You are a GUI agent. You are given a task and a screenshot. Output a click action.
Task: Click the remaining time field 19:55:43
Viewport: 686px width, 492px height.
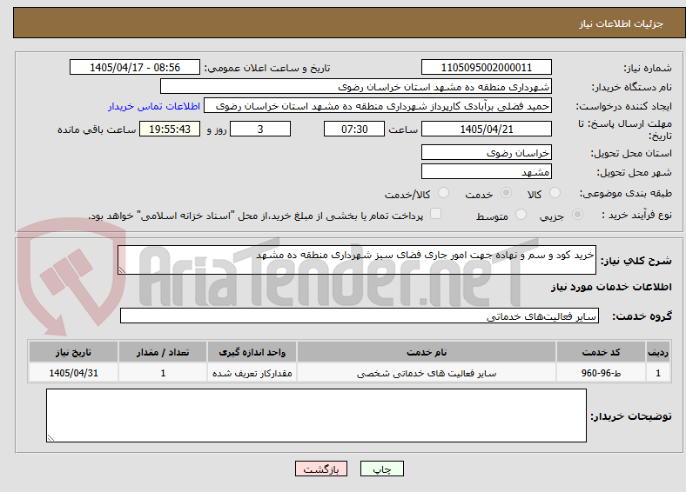170,129
